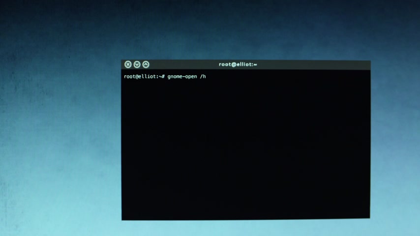Image resolution: width=420 pixels, height=236 pixels.
Task: Click the /h argument in the command
Action: coord(203,77)
